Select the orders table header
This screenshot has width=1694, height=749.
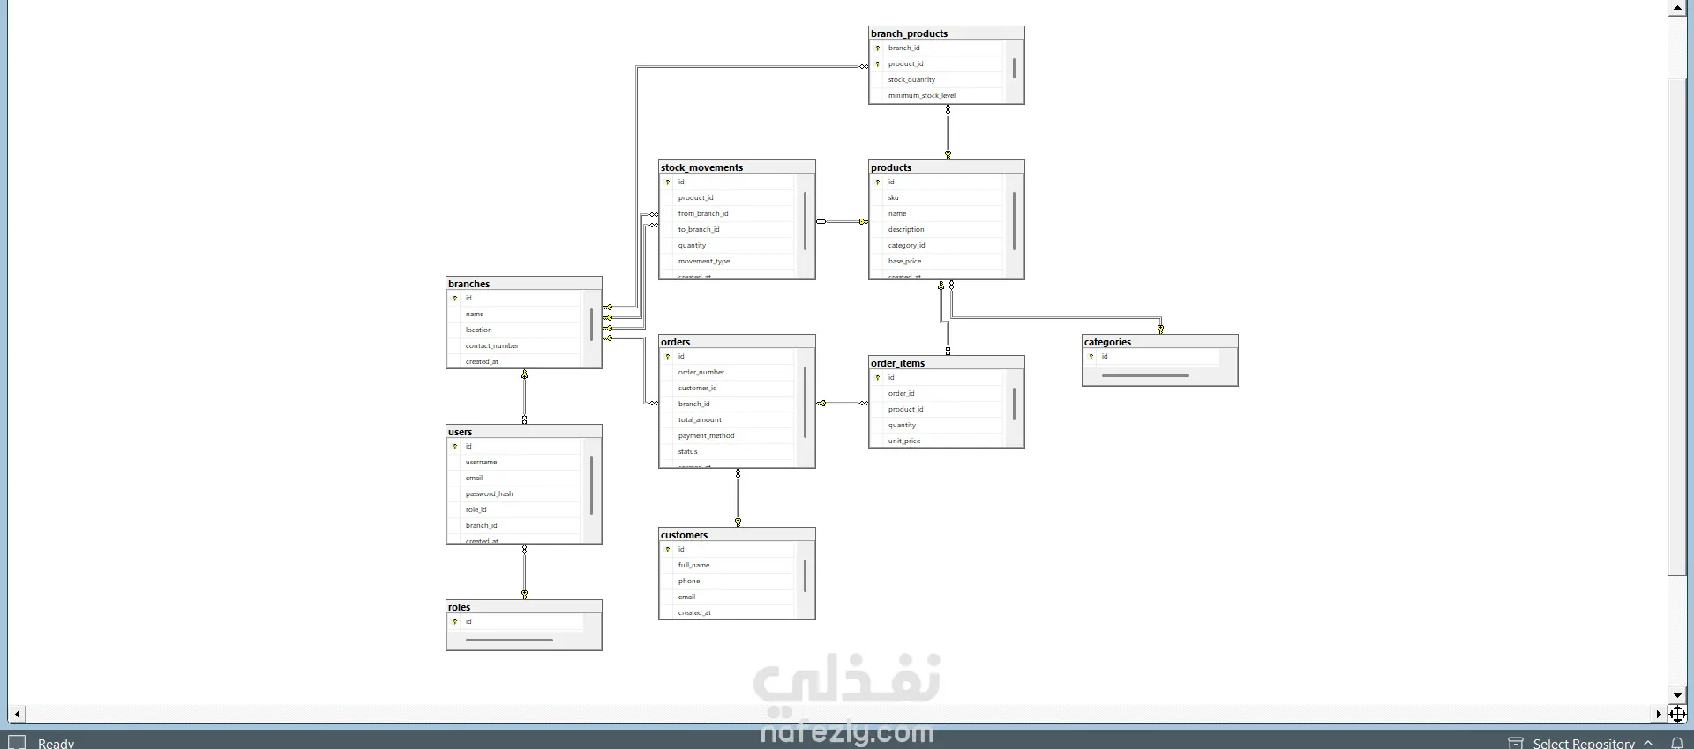[737, 342]
